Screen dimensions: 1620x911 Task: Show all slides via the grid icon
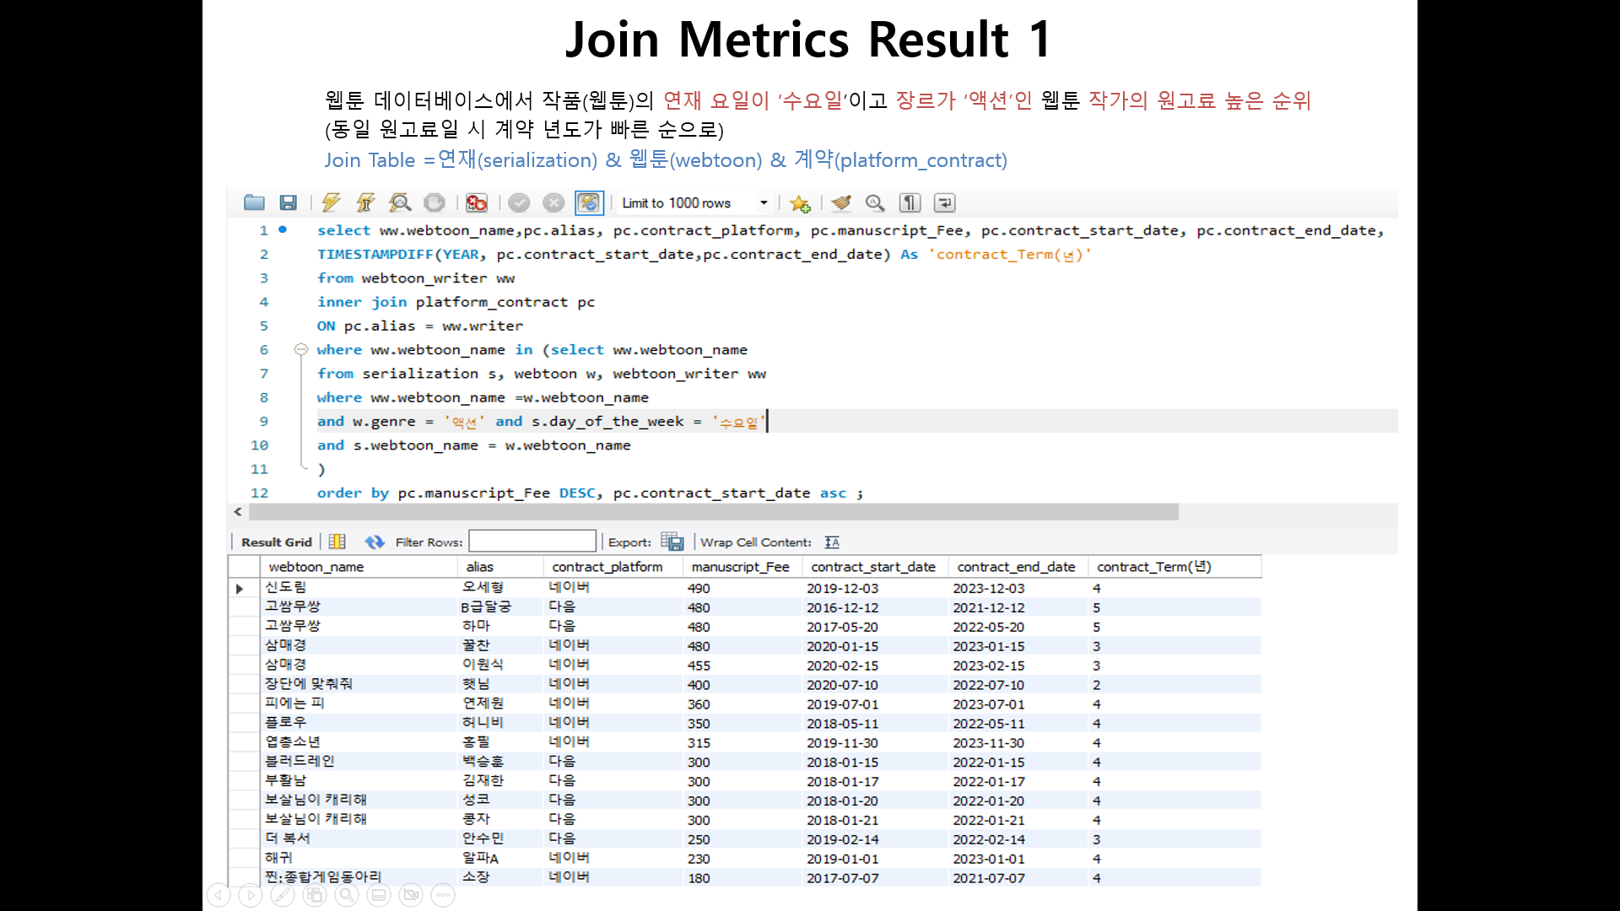[315, 895]
